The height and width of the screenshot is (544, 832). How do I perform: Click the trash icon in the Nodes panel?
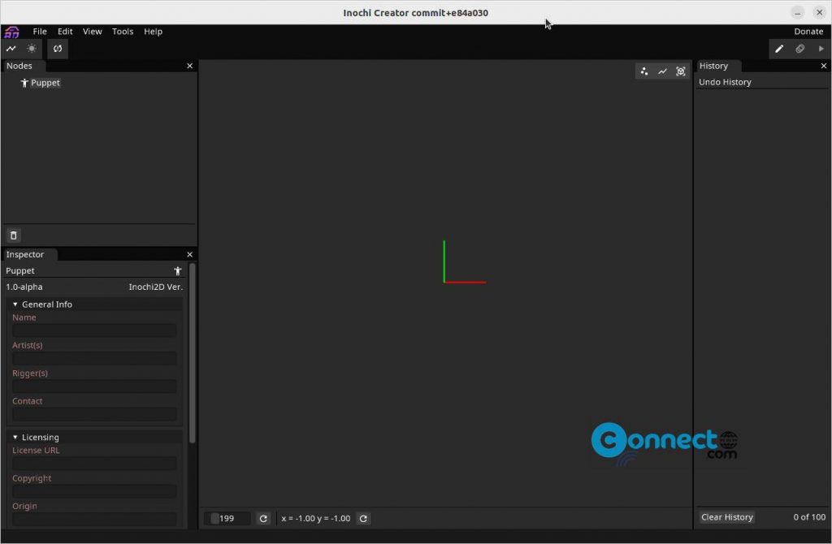pyautogui.click(x=13, y=235)
